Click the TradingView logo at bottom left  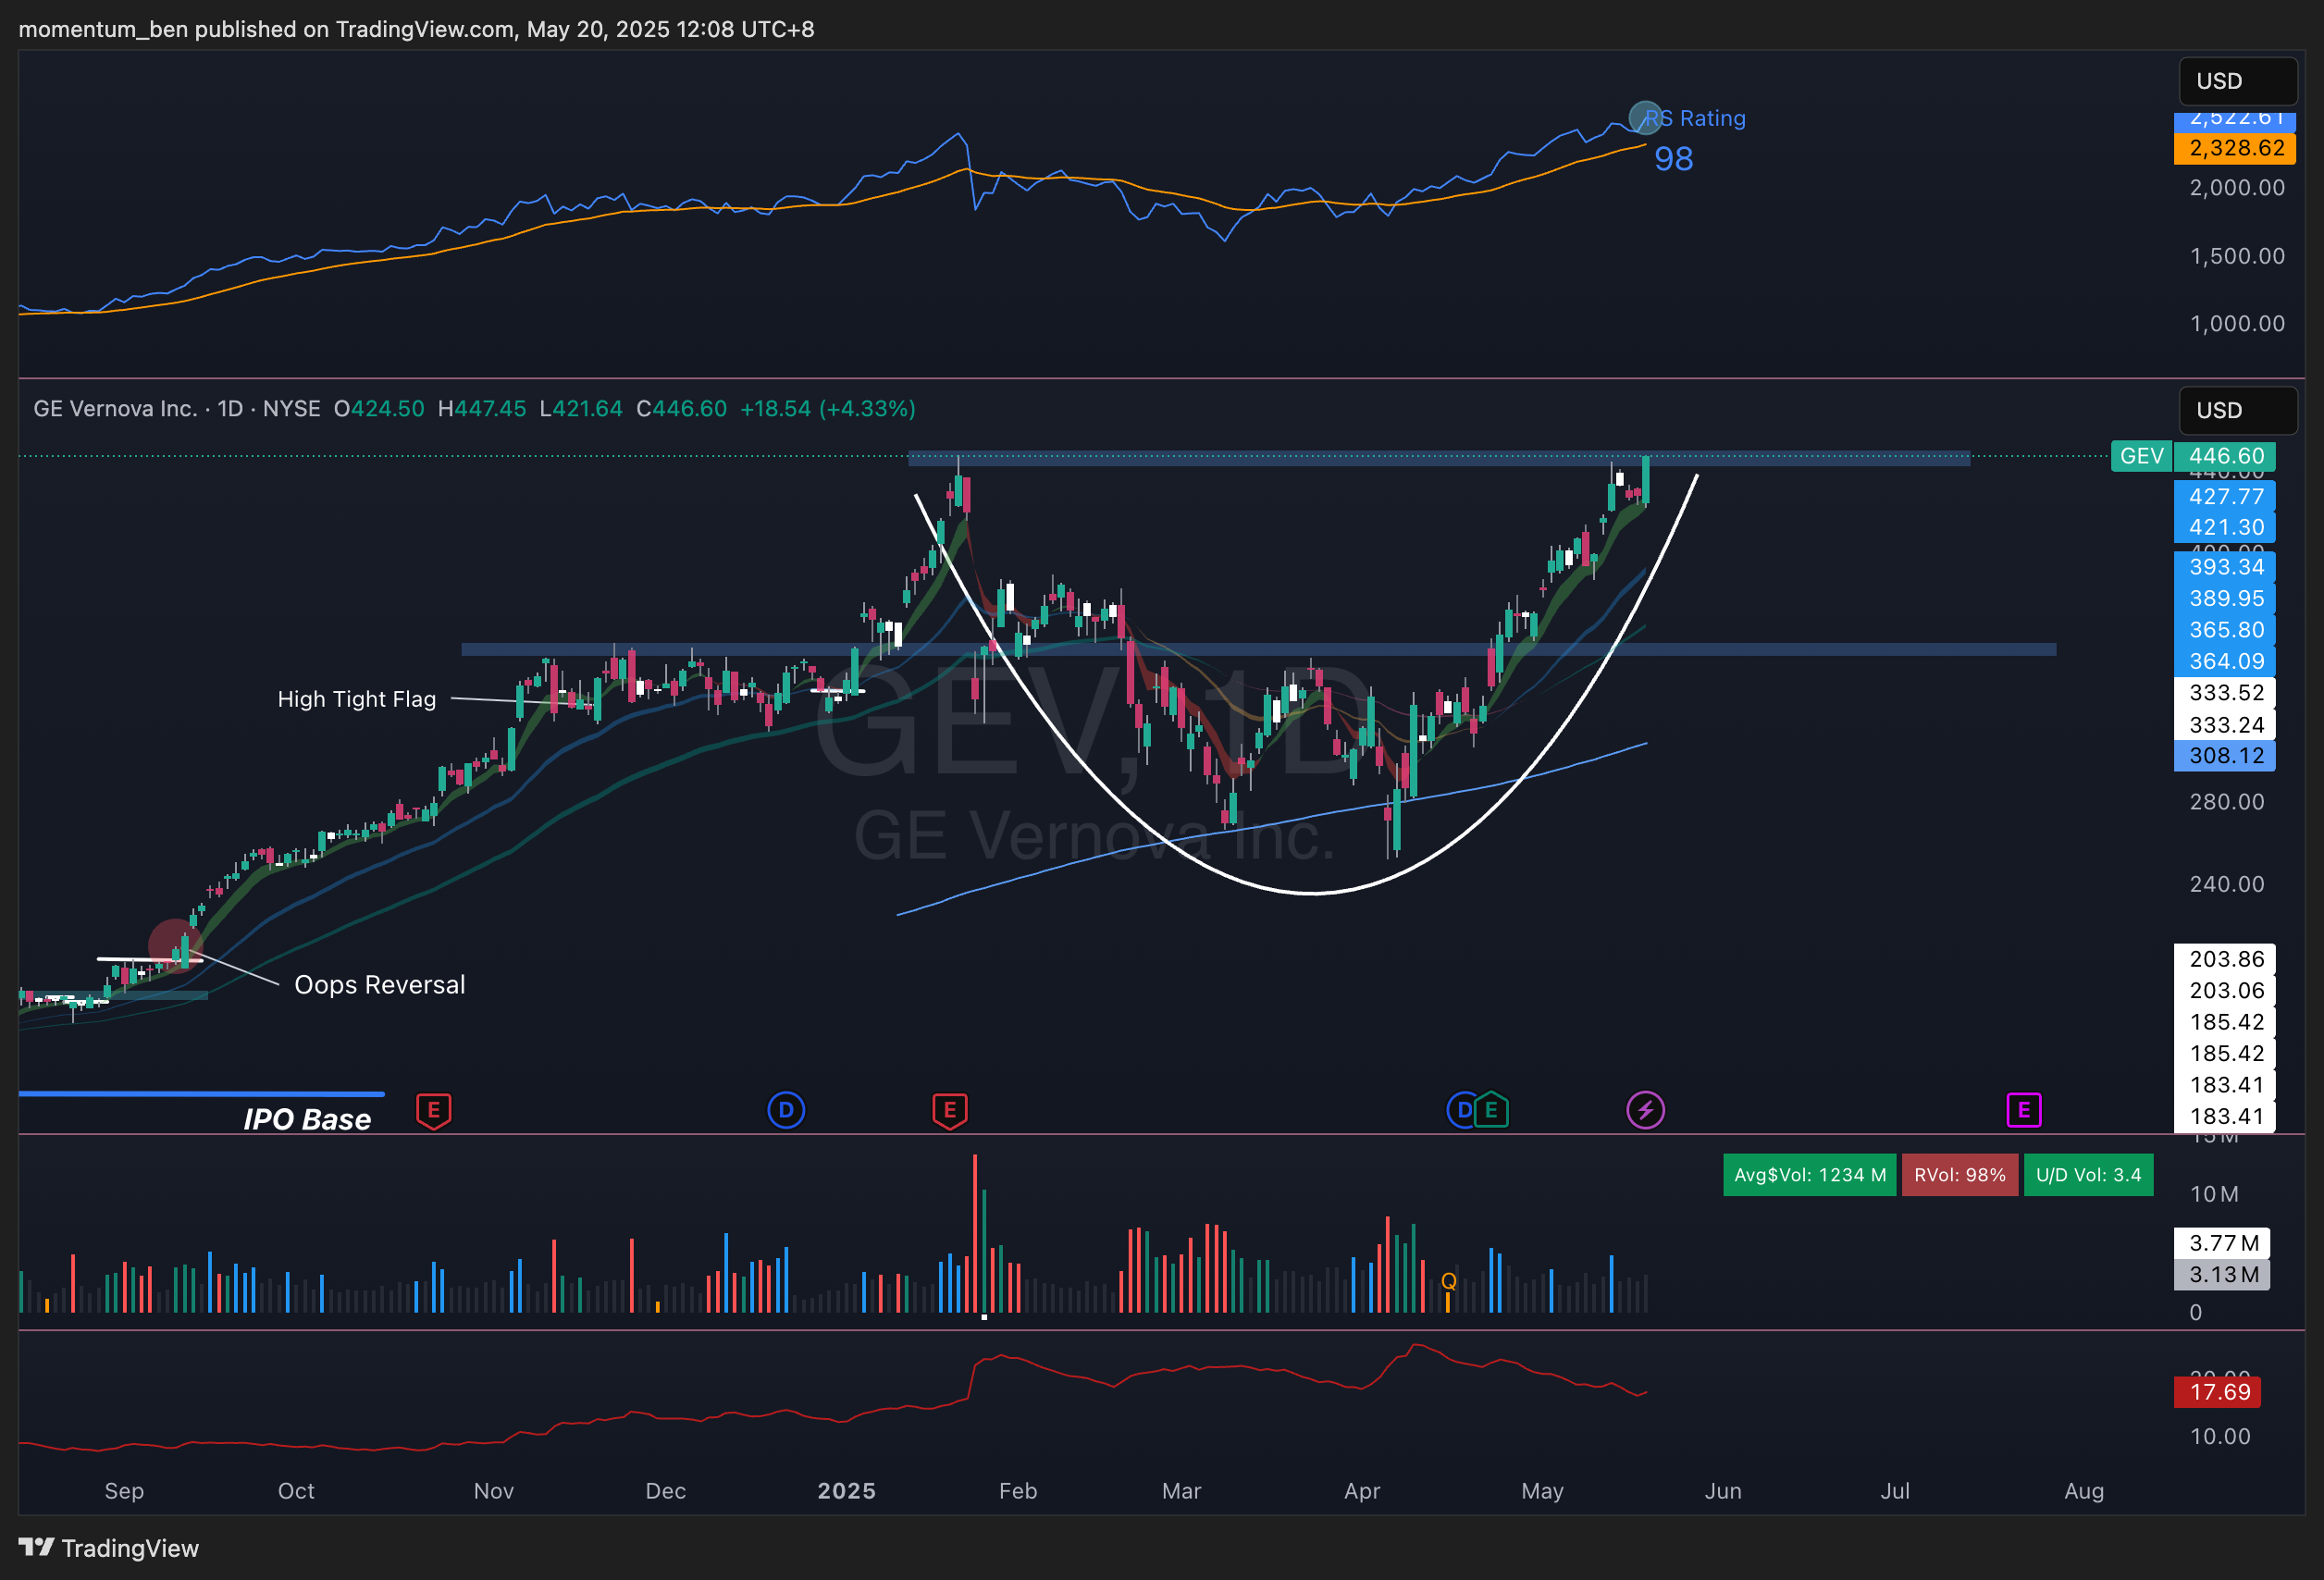tap(108, 1548)
